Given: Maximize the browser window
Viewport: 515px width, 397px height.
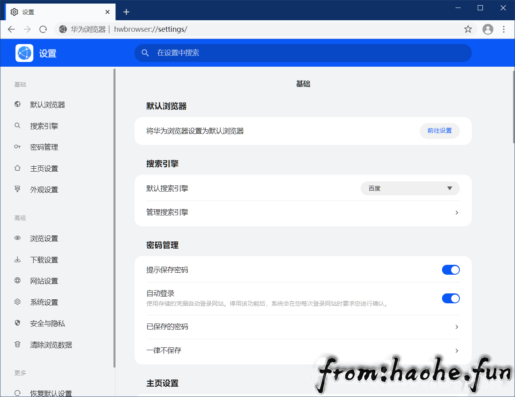Looking at the screenshot, I should coord(480,8).
